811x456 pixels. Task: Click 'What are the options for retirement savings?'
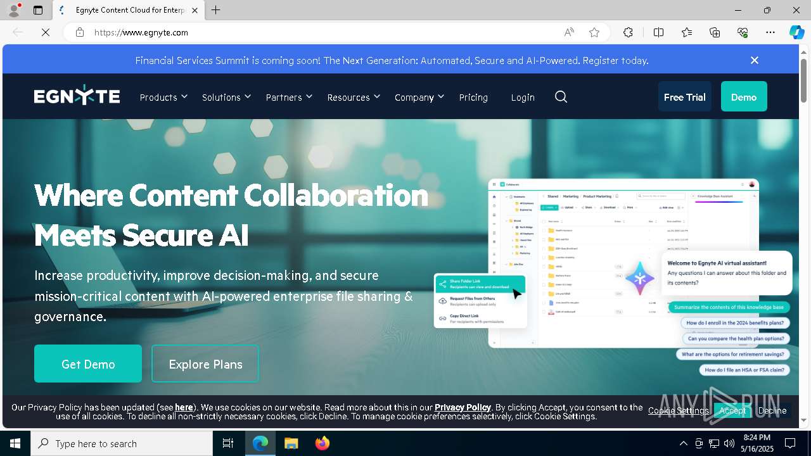pos(732,354)
